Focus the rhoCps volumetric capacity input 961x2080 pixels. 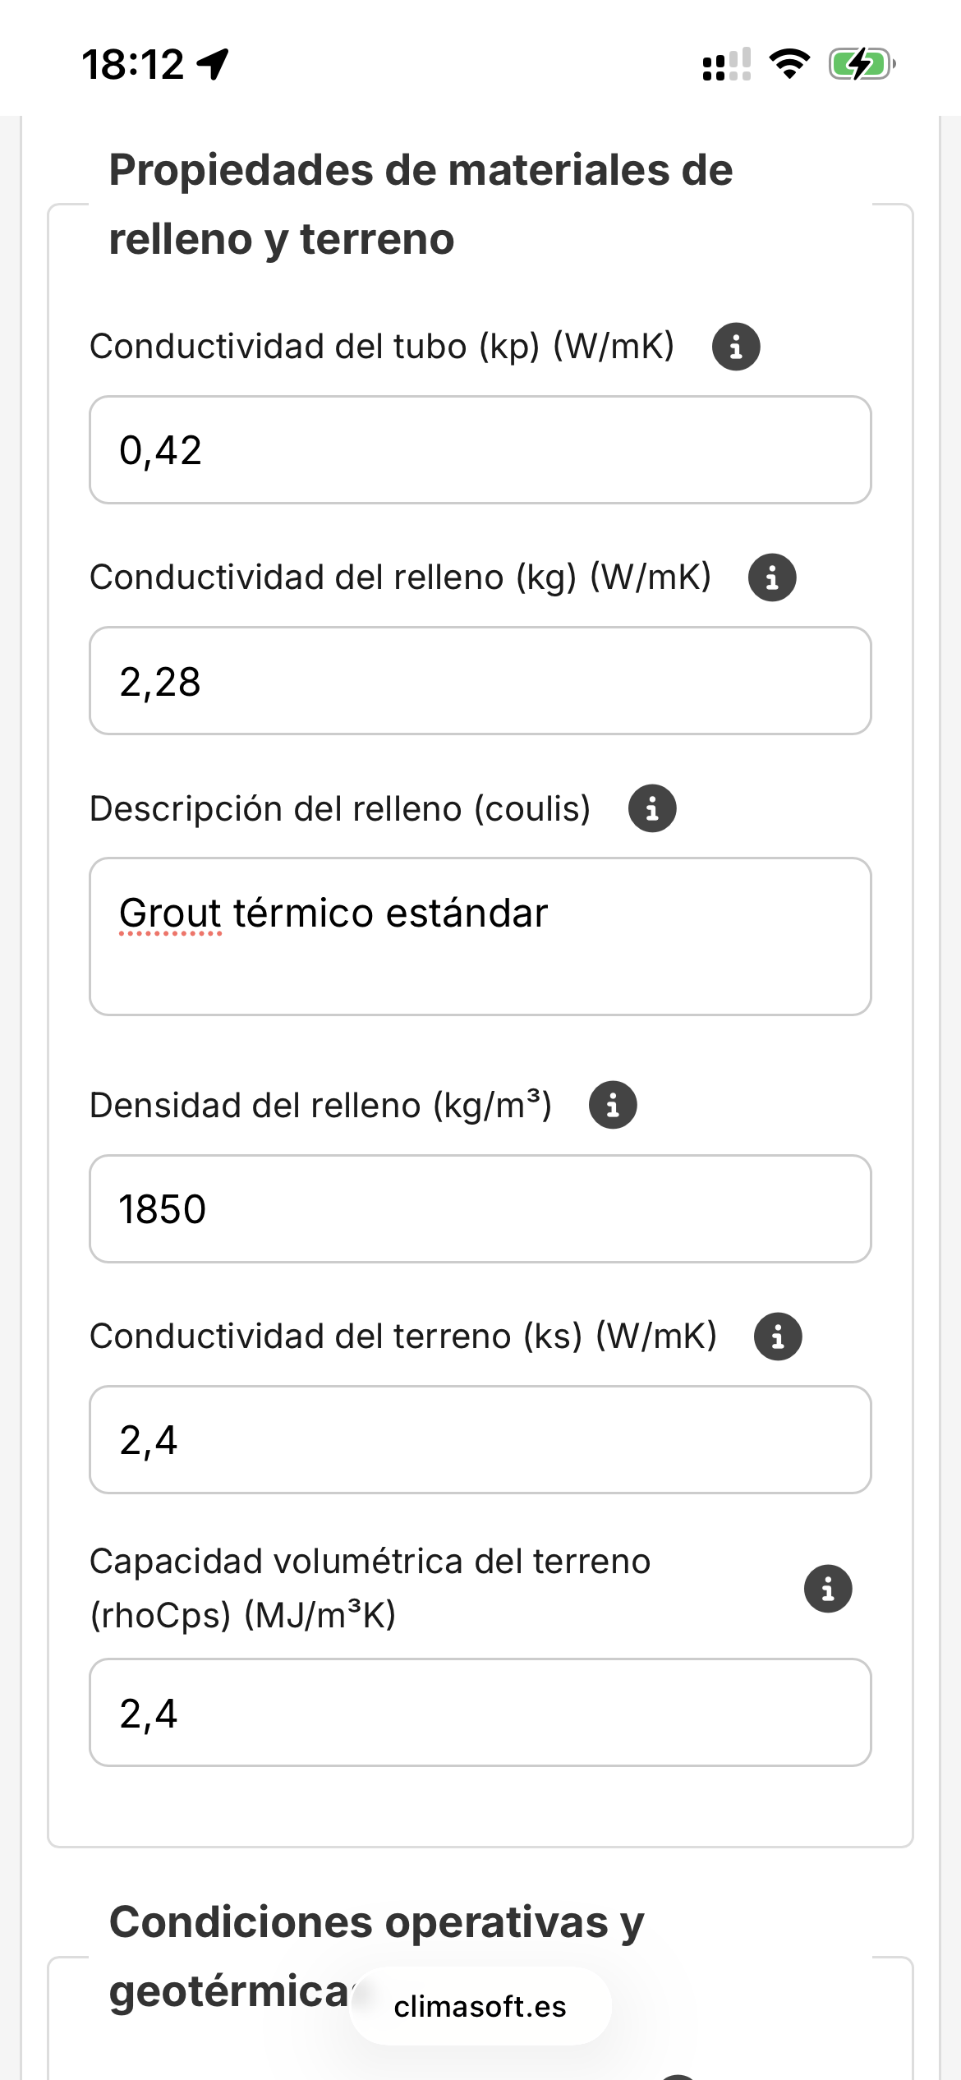pos(480,1713)
